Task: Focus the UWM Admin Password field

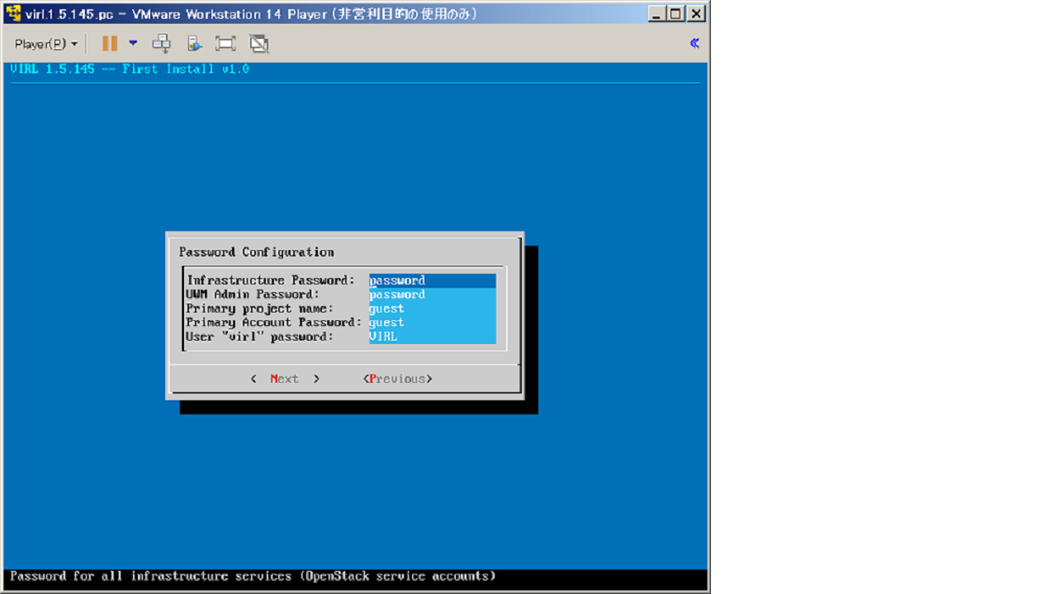Action: 432,295
